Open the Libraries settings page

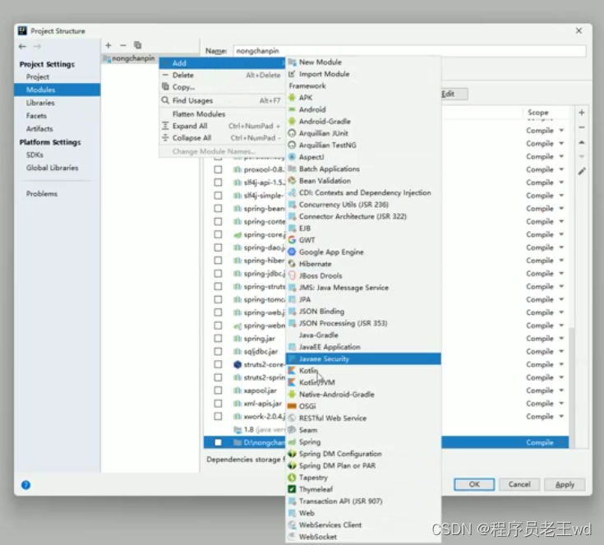pos(40,103)
